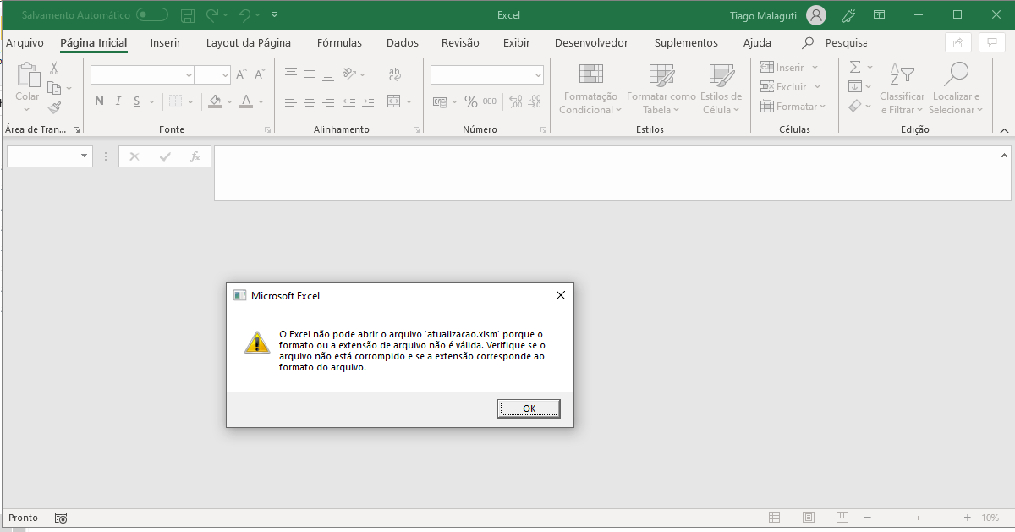Screen dimensions: 1015x532
Task: Click the Pesquisar search box in the ribbon
Action: coord(835,43)
